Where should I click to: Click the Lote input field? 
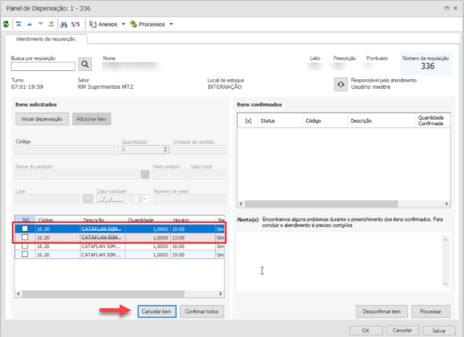[x=47, y=200]
